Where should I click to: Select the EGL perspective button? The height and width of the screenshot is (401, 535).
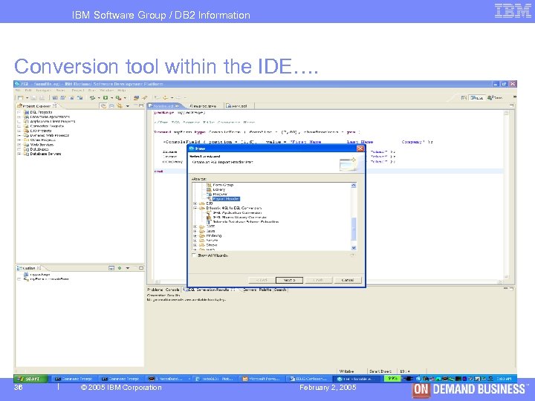pos(477,98)
